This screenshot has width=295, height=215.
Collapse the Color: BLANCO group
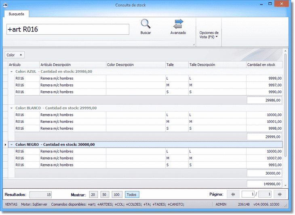coord(11,108)
